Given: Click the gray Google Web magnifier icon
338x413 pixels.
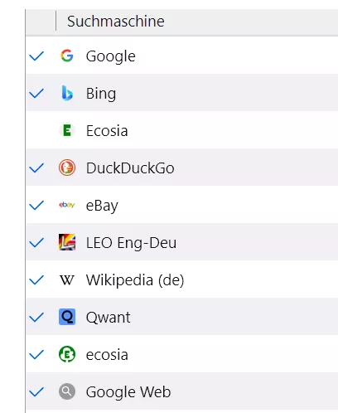Looking at the screenshot, I should [67, 391].
